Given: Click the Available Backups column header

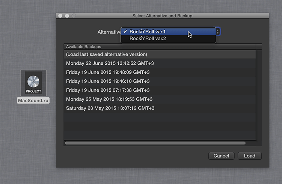Looking at the screenshot, I should pos(160,47).
